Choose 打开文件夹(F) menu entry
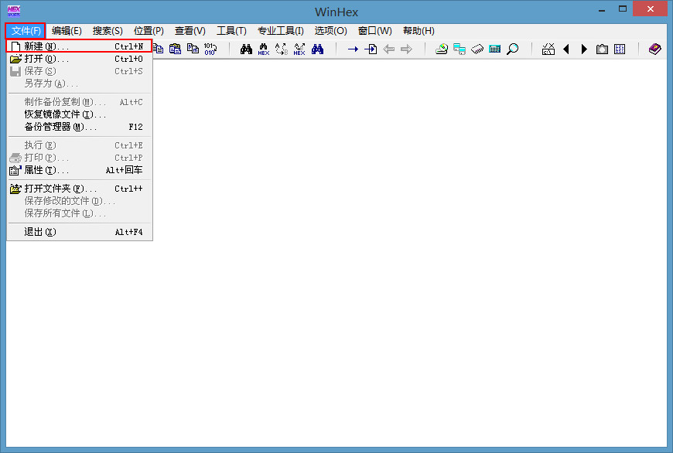Screen dimensions: 673x453 pos(80,189)
